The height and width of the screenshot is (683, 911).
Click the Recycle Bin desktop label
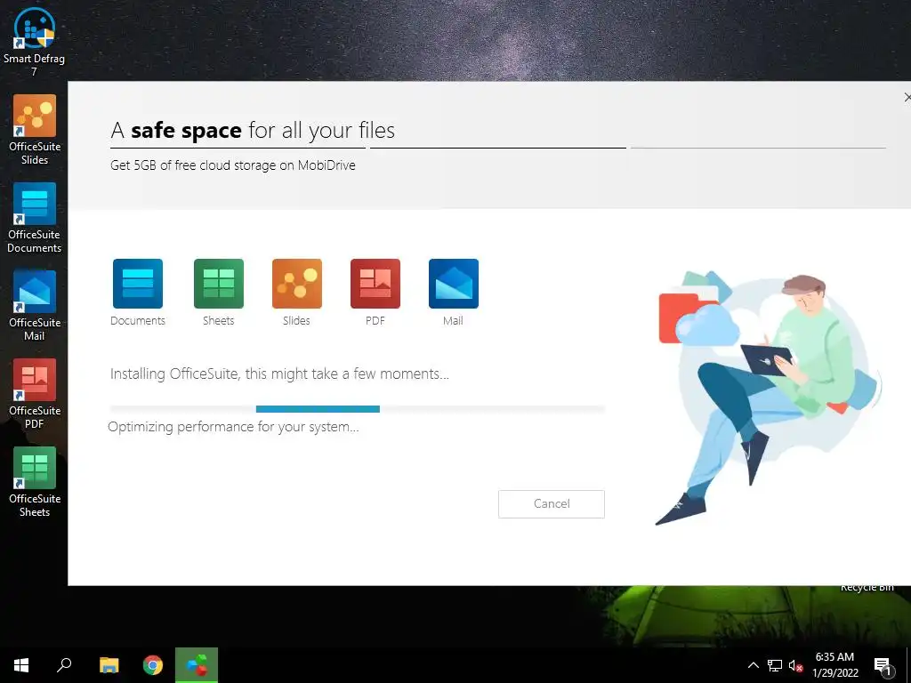[x=867, y=589]
